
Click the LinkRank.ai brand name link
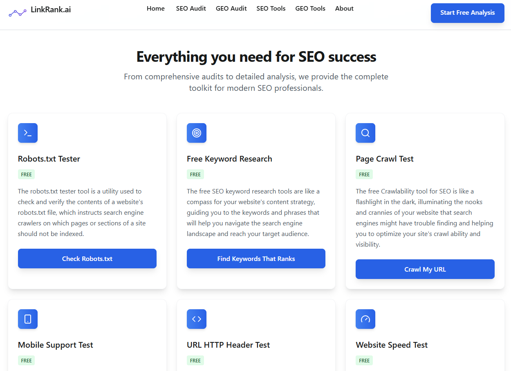tap(51, 10)
